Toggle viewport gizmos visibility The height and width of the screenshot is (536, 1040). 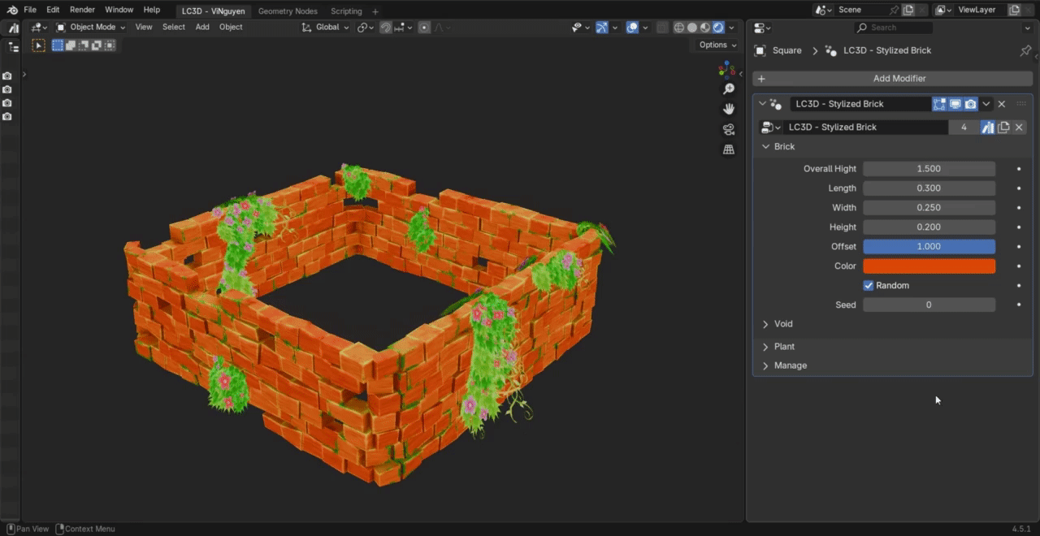click(602, 28)
